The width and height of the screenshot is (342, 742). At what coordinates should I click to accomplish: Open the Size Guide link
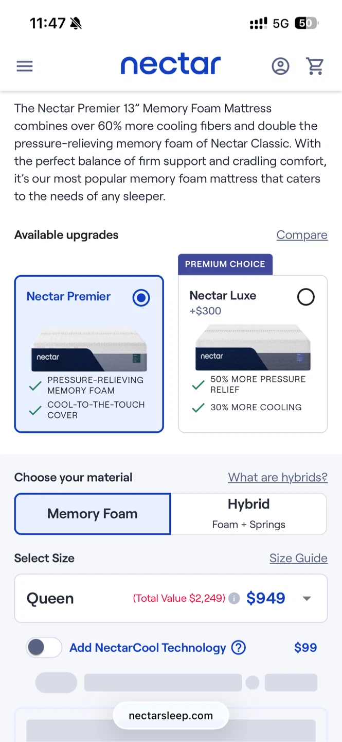(298, 558)
